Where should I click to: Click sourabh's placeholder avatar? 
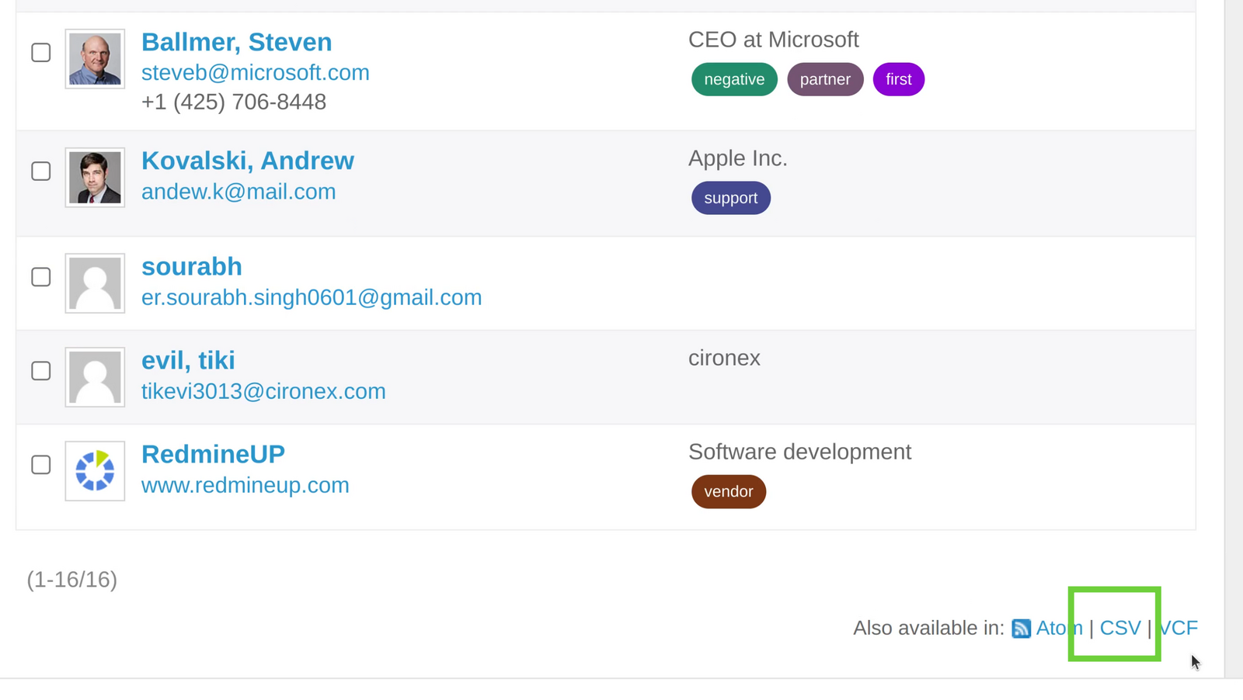(95, 283)
